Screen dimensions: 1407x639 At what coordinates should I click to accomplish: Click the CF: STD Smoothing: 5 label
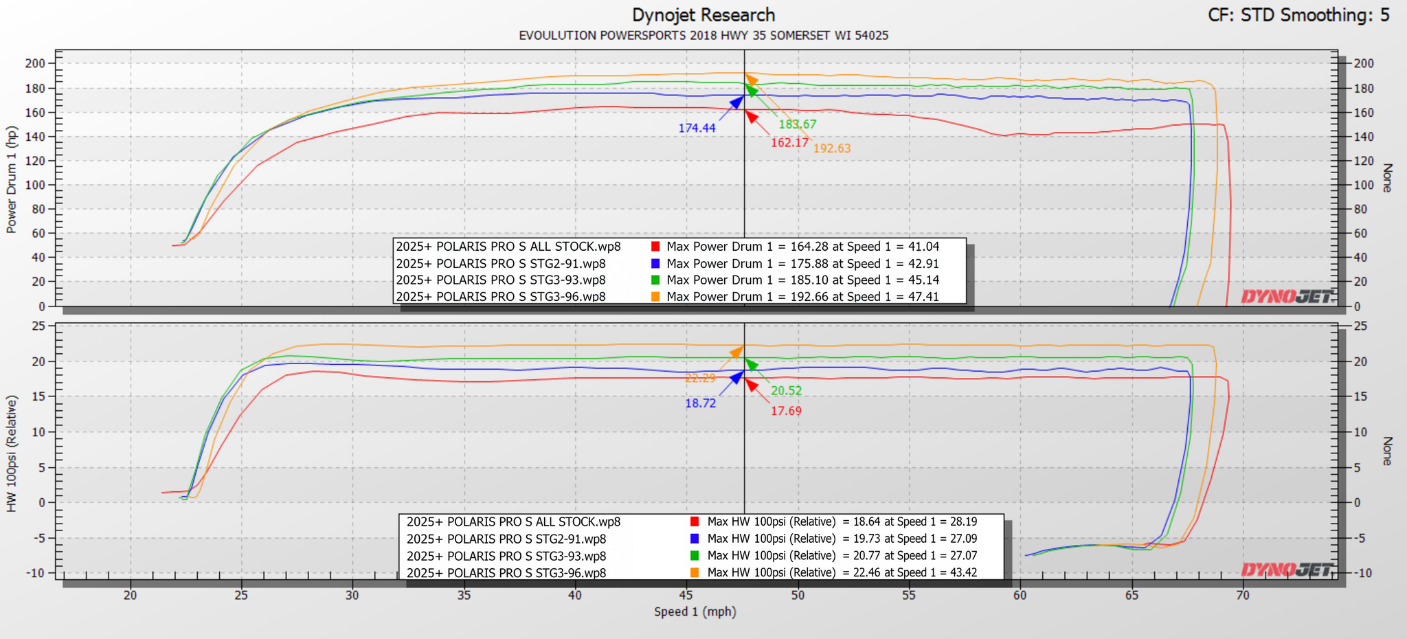click(x=1298, y=14)
